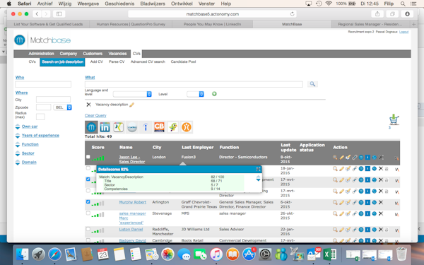
Task: Open the Level dropdown
Action: coord(195,94)
